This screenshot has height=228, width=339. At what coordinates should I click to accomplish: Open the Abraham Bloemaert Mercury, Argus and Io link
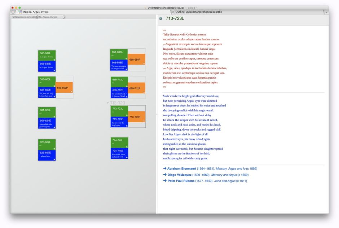click(210, 168)
